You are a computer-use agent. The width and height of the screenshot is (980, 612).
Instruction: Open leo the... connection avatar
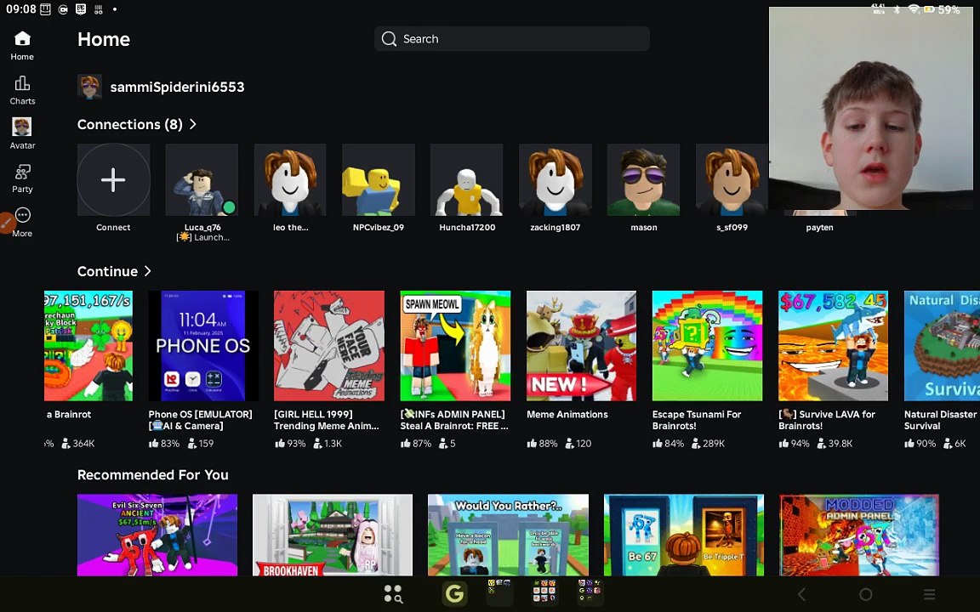tap(290, 180)
